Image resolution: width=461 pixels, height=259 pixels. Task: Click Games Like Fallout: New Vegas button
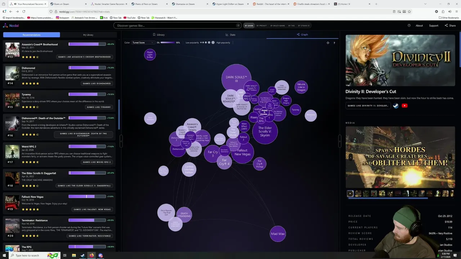(92, 209)
